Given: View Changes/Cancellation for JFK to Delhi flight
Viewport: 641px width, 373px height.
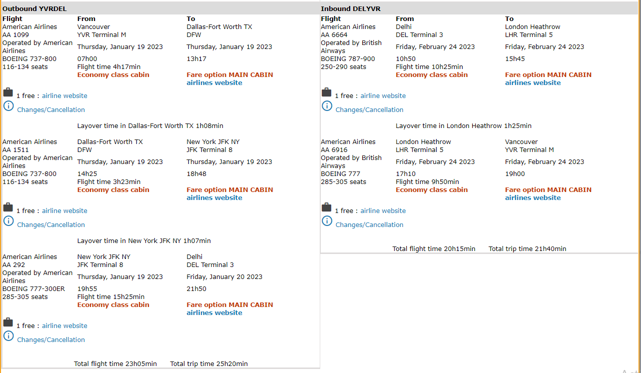Looking at the screenshot, I should (x=51, y=340).
